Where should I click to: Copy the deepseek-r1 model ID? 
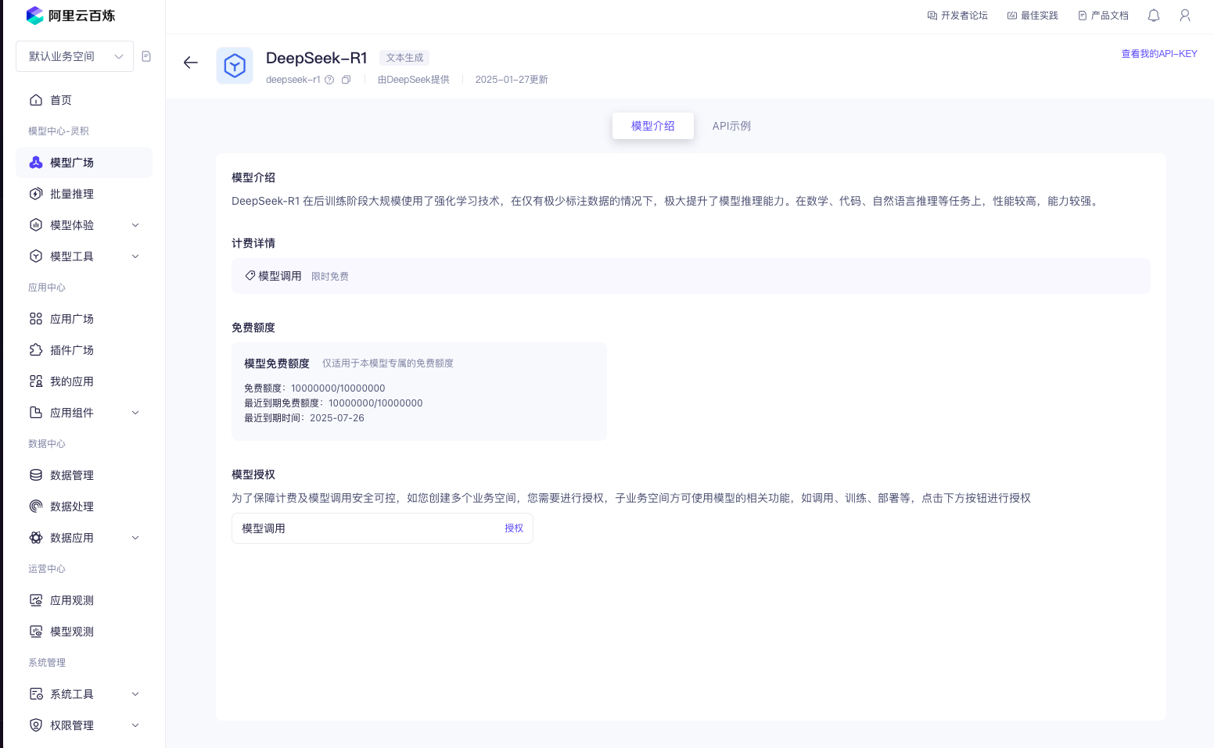tap(346, 80)
